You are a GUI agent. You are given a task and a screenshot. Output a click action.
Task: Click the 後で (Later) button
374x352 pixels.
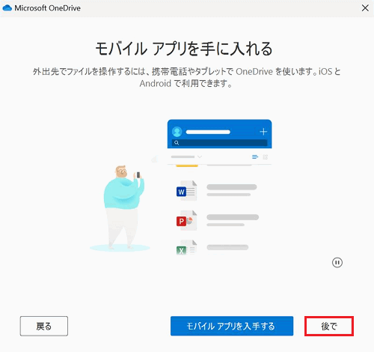[329, 326]
